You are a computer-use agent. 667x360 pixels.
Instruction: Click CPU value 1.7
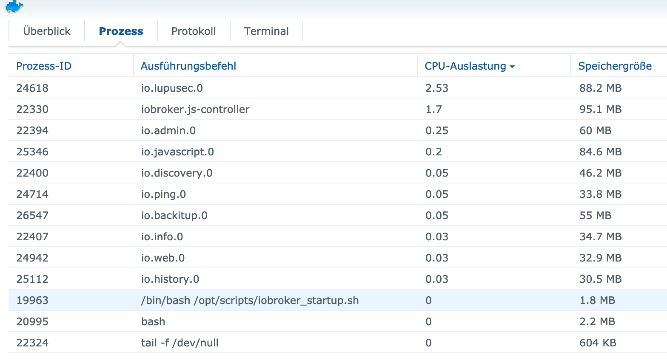(433, 109)
